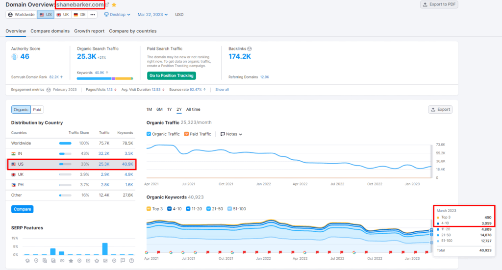Open the 174.2K backlinks value
Screen dimensions: 502x270
(x=240, y=57)
